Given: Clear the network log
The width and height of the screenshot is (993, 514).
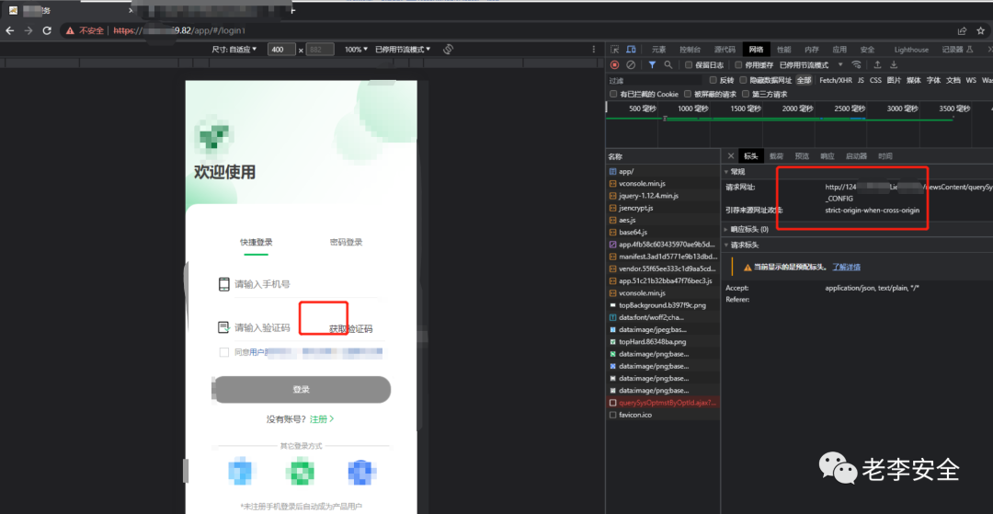Looking at the screenshot, I should [x=631, y=65].
